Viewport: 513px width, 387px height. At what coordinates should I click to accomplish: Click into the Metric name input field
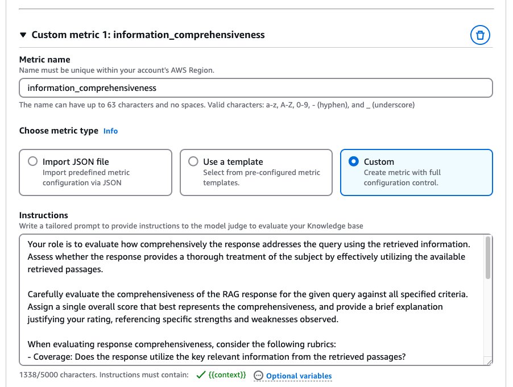coord(256,88)
